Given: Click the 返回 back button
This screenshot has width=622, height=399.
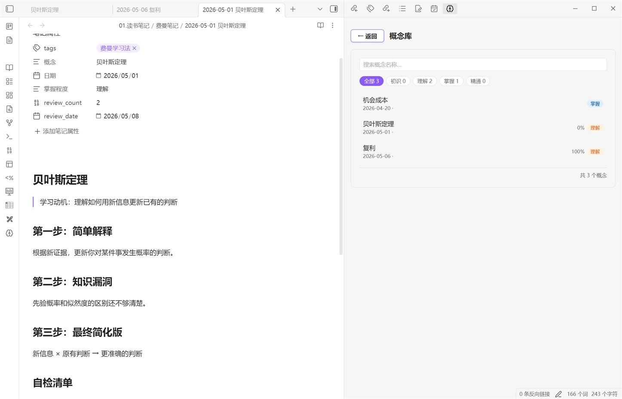Looking at the screenshot, I should click(368, 36).
